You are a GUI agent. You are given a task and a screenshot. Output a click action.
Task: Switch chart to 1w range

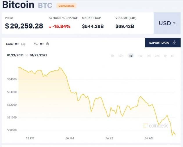tap(140, 56)
